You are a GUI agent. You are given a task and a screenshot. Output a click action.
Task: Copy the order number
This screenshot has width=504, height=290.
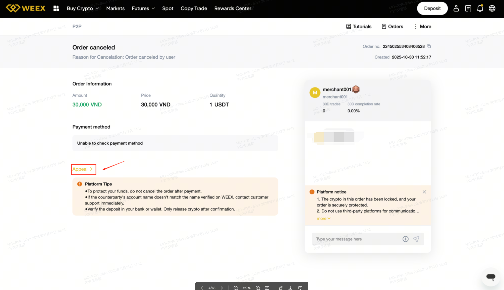point(429,46)
